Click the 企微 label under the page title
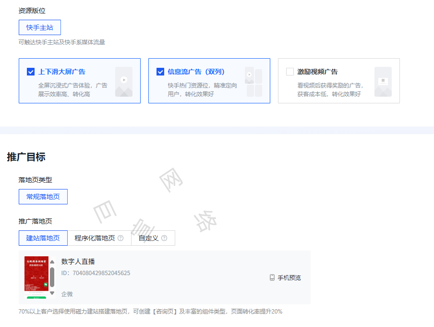Screen dimensions: 434x327 pyautogui.click(x=66, y=294)
